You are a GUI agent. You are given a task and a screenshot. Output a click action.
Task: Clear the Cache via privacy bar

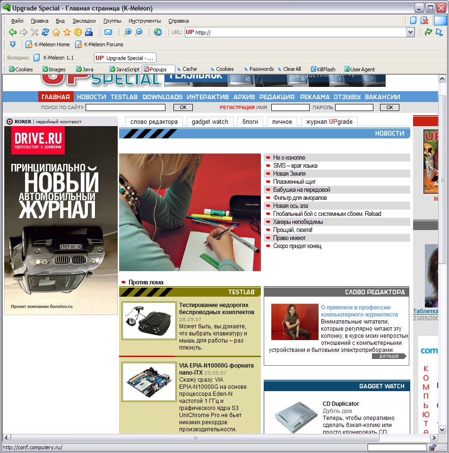(x=187, y=69)
